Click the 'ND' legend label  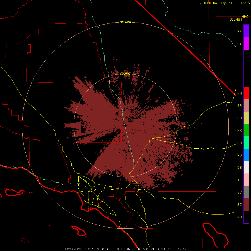[239, 217]
